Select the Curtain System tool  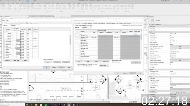click(x=32, y=7)
